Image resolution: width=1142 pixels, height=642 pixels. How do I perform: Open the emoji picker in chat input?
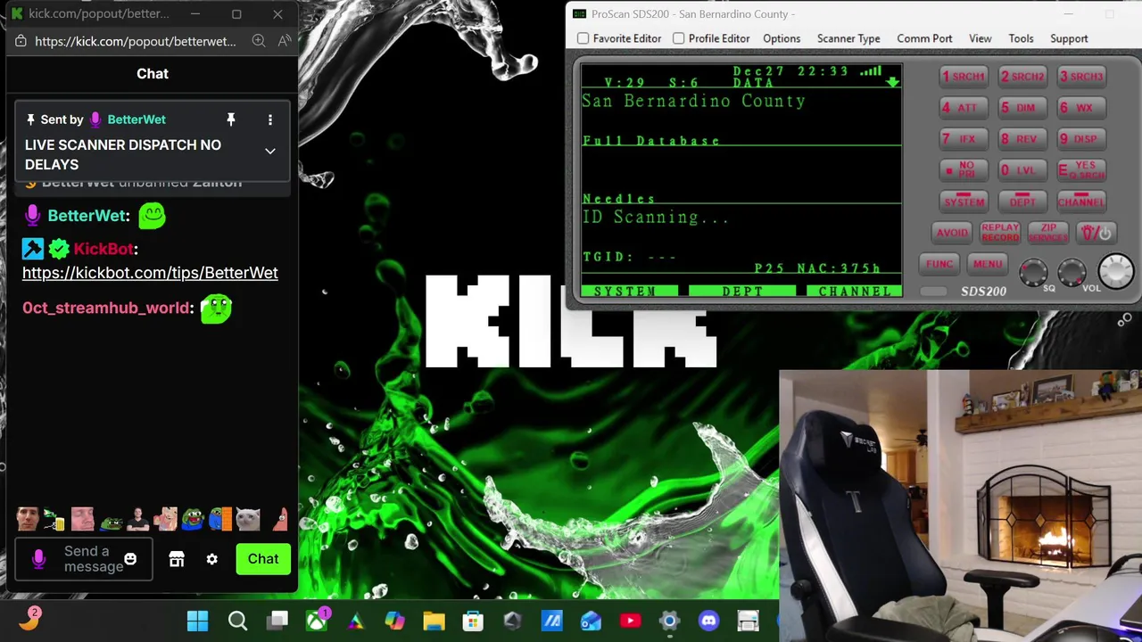point(130,559)
